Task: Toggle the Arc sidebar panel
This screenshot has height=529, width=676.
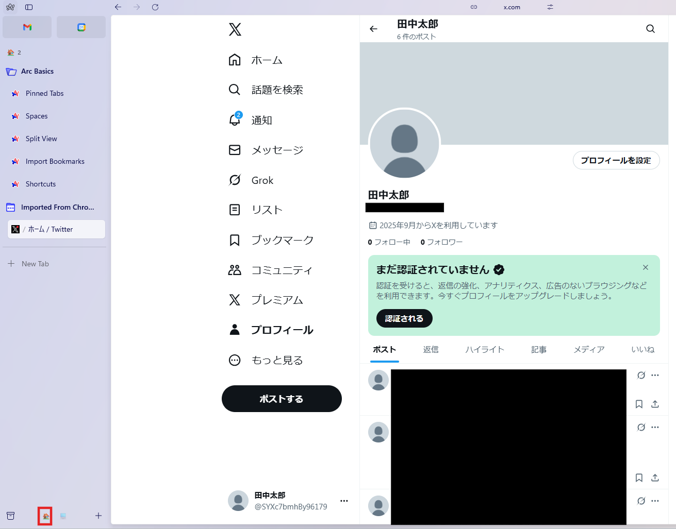Action: 29,7
